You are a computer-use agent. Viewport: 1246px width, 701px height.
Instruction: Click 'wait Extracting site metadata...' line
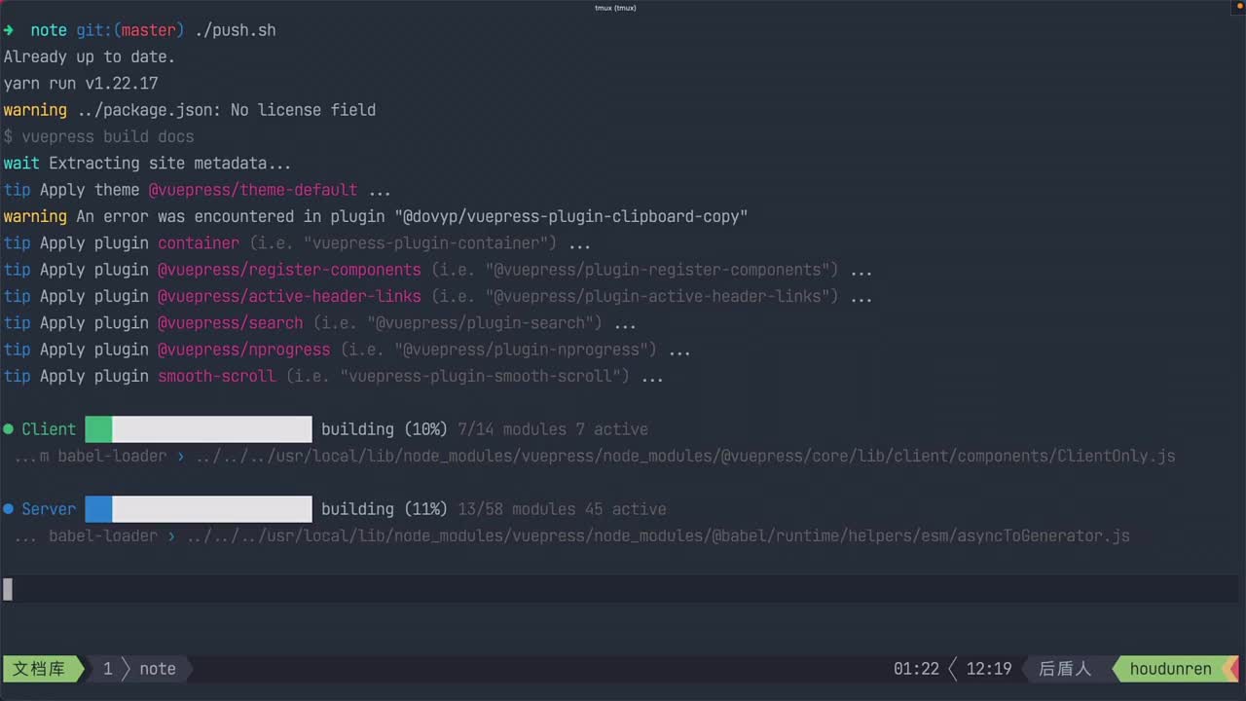point(148,164)
